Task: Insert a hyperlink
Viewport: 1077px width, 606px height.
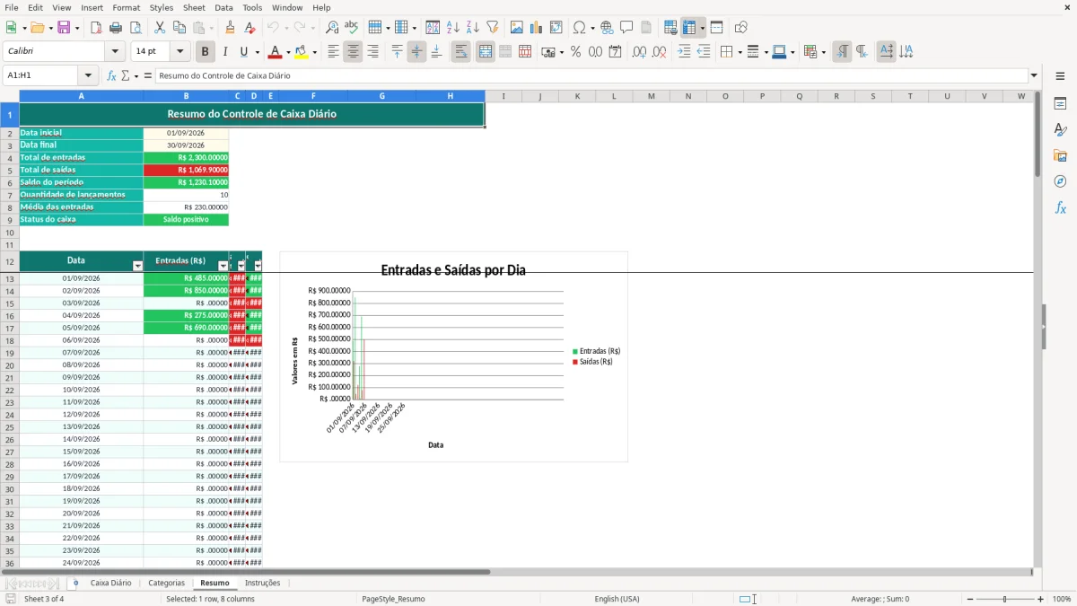Action: click(x=607, y=28)
